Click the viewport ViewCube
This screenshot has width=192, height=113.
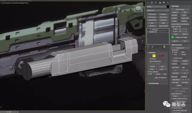pos(138,9)
